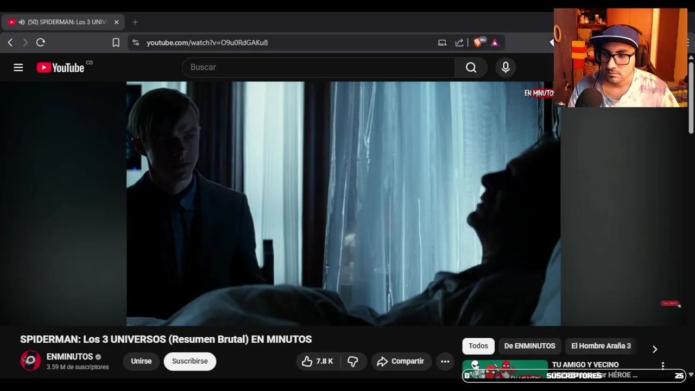Screen dimensions: 695x391
Task: Go to YouTube home via logo
Action: (61, 67)
